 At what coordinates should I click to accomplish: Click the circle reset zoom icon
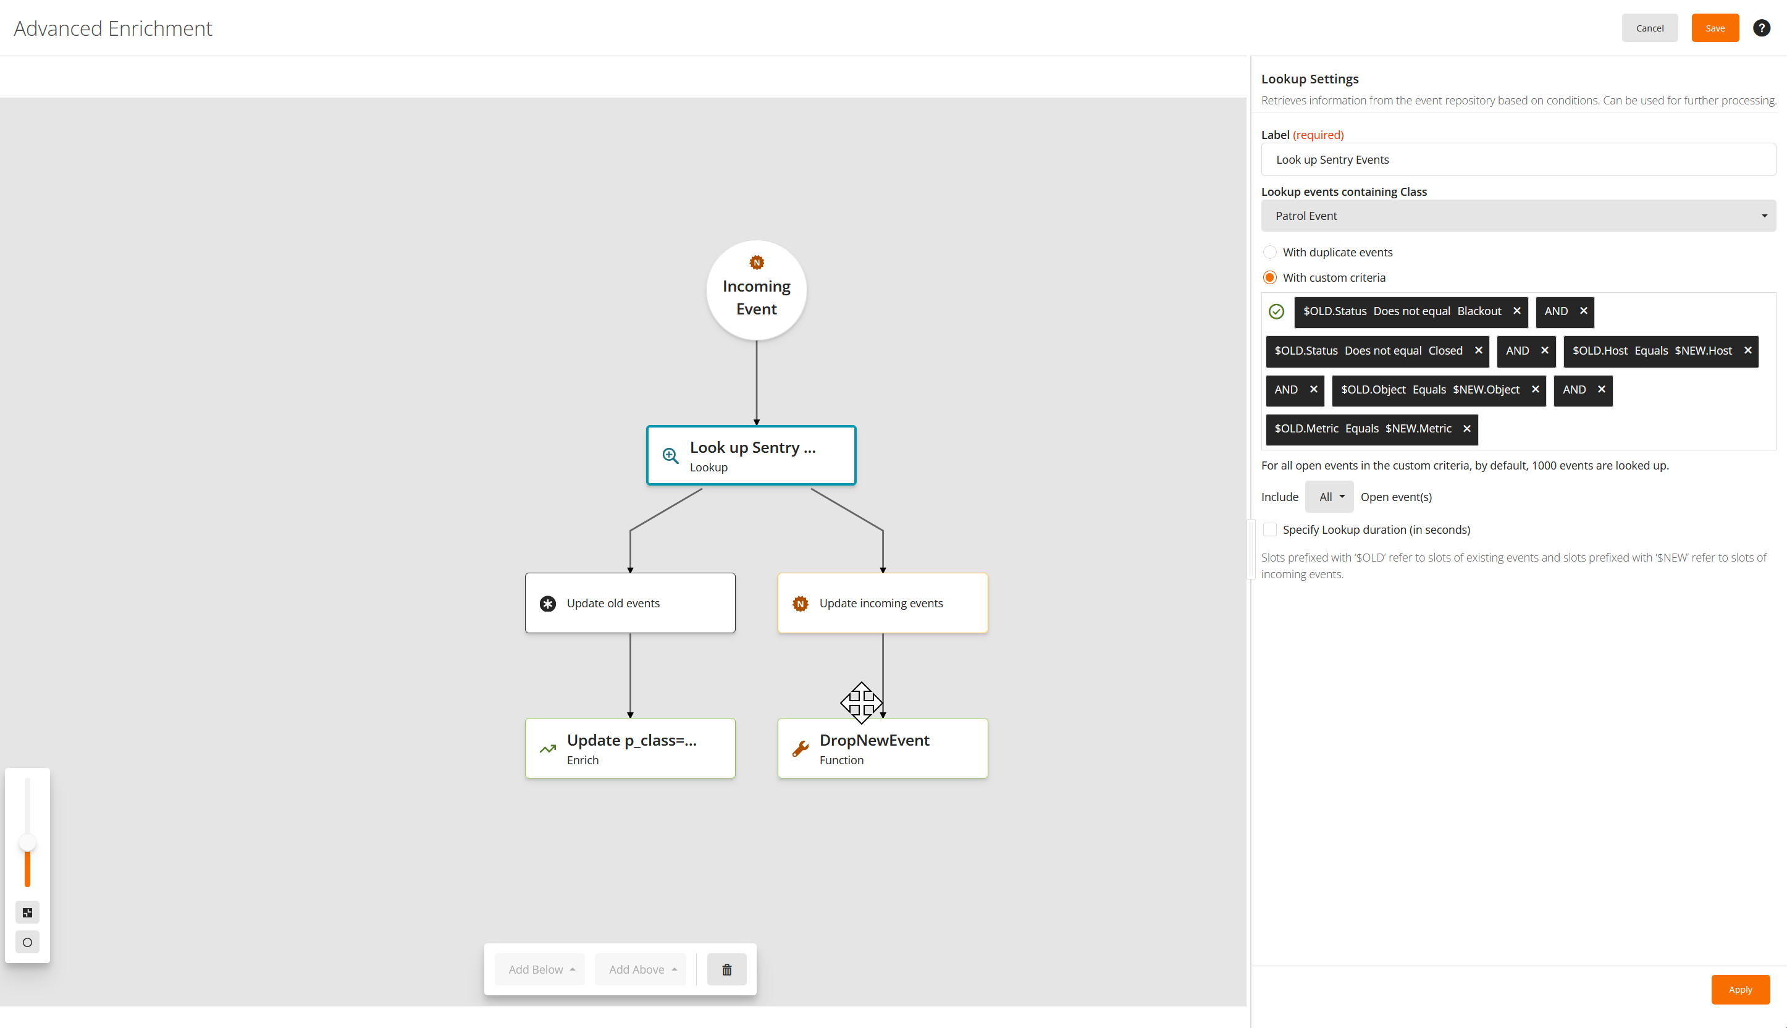28,942
